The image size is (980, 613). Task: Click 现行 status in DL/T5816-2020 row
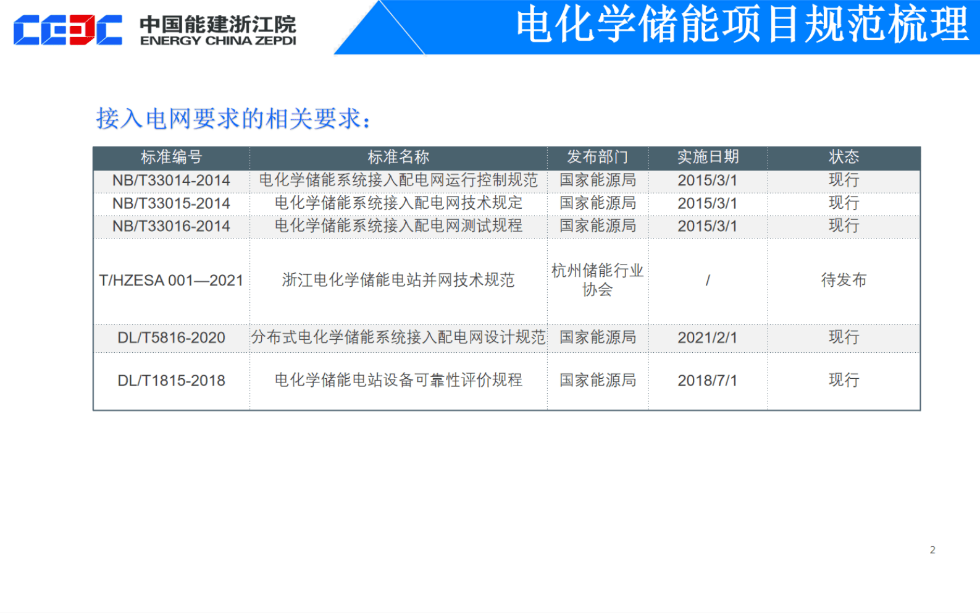[844, 337]
